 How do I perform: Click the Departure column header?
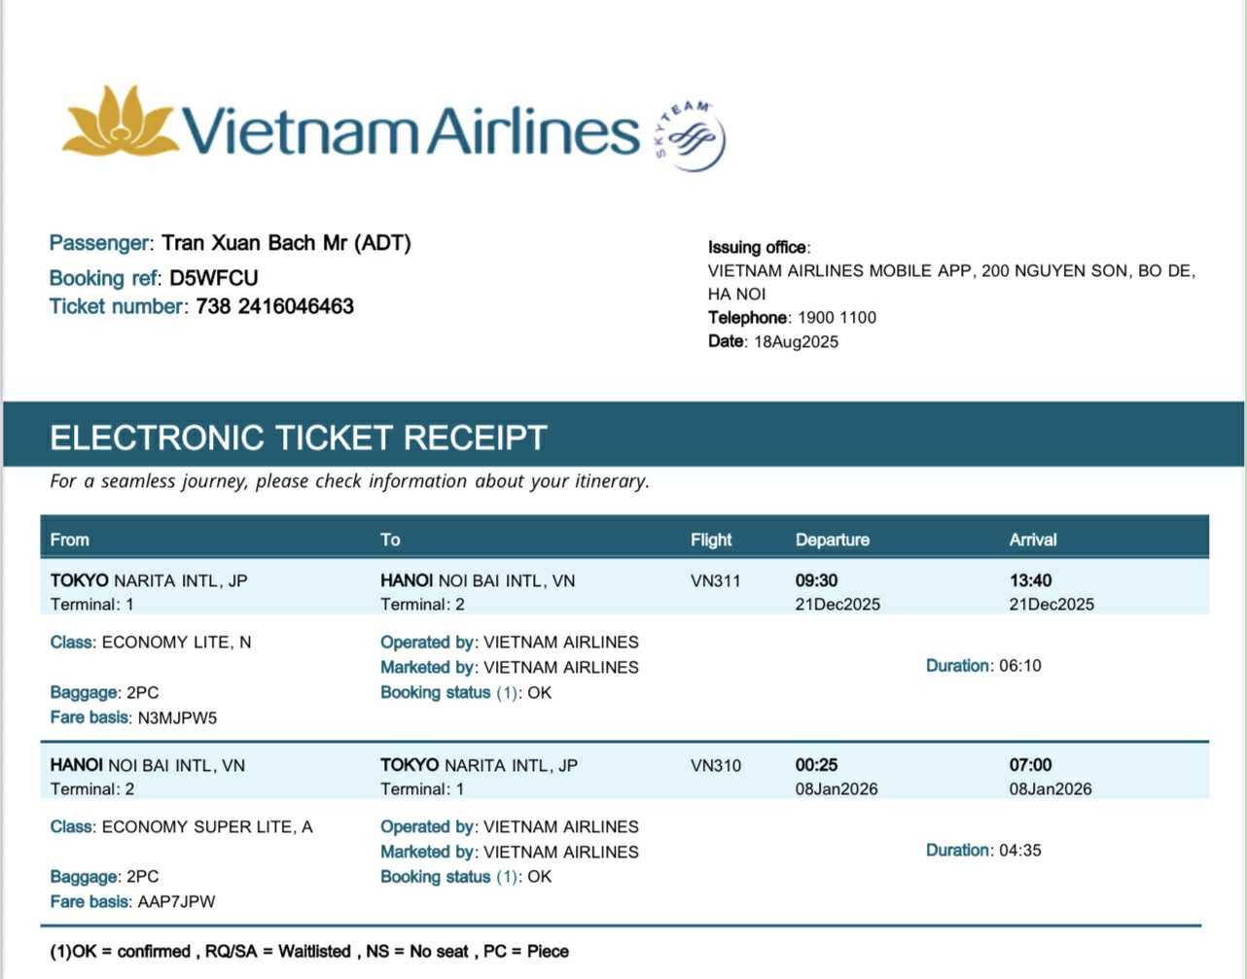[833, 540]
